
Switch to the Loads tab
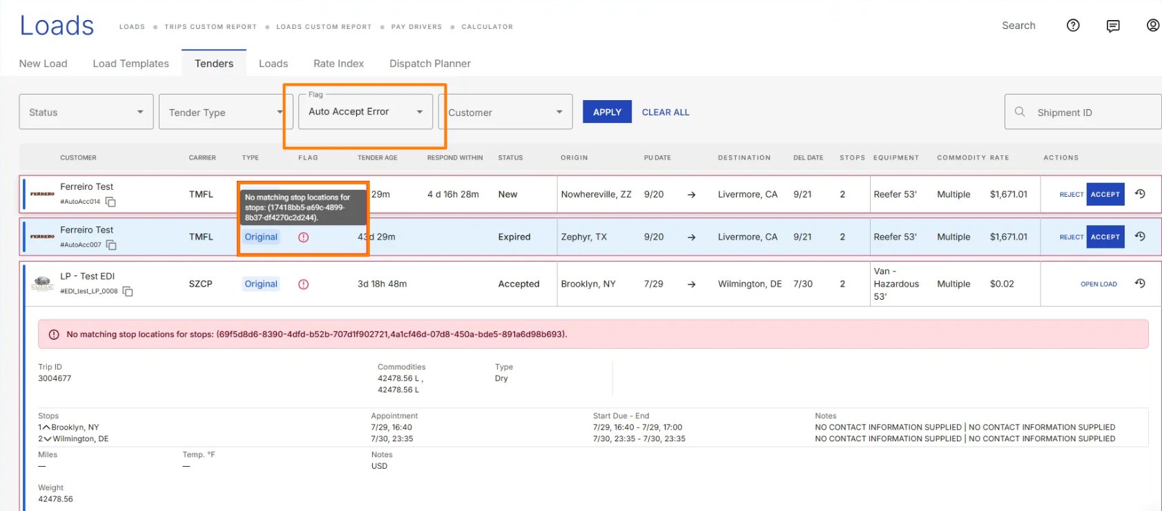(x=273, y=64)
